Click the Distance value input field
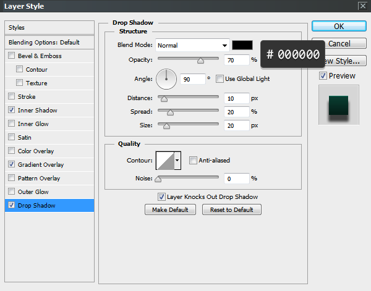Screen dimensions: 371x291 [237, 98]
